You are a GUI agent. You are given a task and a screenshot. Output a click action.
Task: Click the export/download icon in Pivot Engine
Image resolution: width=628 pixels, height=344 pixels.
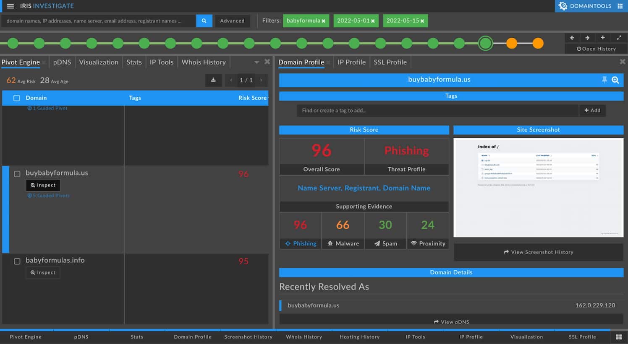point(214,80)
